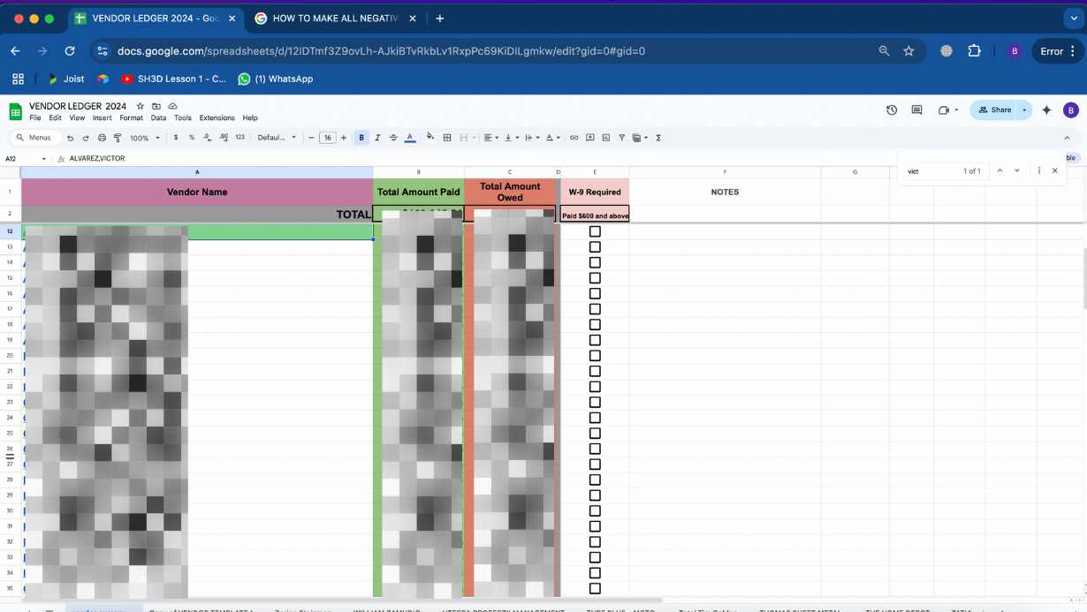Tick the W-9 checkbox in row 15

pyautogui.click(x=595, y=278)
